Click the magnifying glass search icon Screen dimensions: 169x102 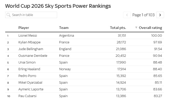(8, 15)
